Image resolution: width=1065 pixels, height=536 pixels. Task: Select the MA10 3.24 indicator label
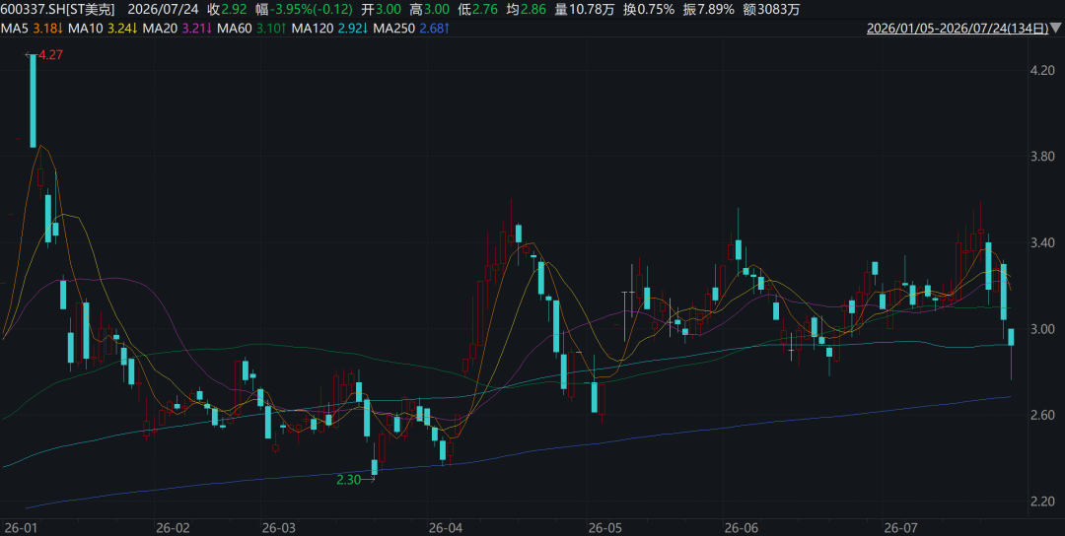tap(103, 28)
